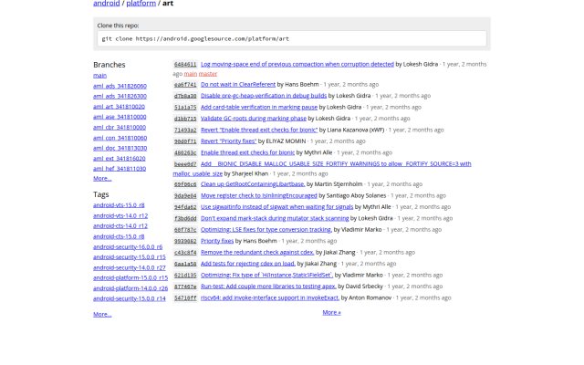Open 'Revert Priority fixes' commit
Viewport: 584px width, 365px height.
(x=229, y=141)
